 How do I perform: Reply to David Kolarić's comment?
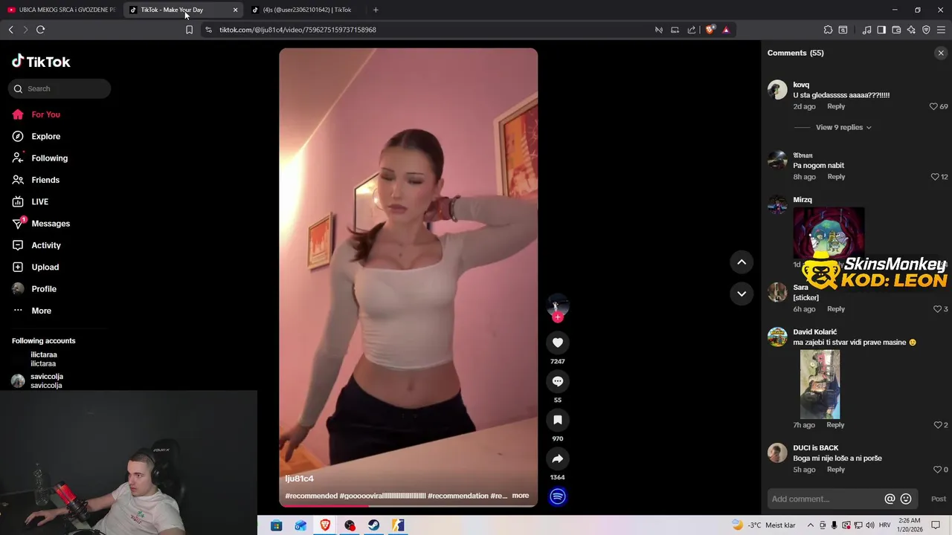click(x=835, y=425)
